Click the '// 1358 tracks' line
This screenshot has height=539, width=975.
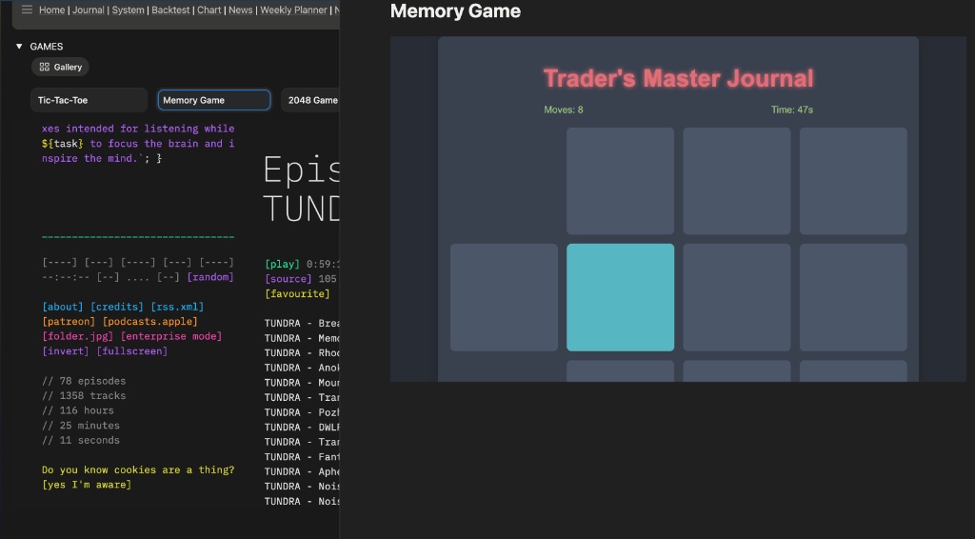tap(84, 396)
